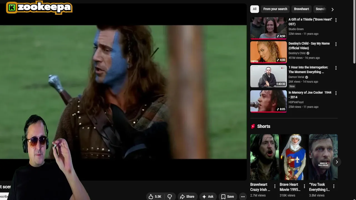356x200 pixels.
Task: Open Brave Heart Movie 1995 short thumbnail
Action: tap(294, 157)
